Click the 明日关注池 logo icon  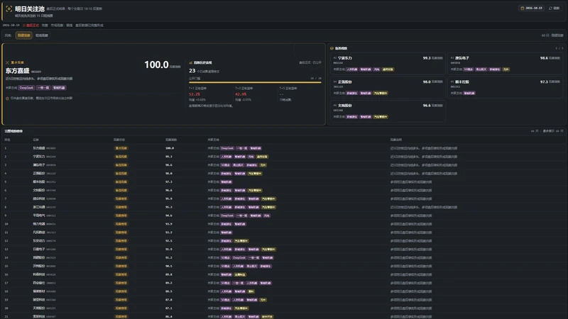click(x=9, y=9)
